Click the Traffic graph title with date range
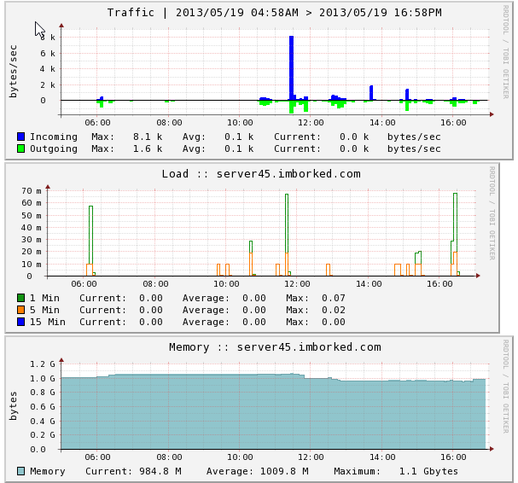Viewport: 518px width, 483px height. pyautogui.click(x=274, y=13)
